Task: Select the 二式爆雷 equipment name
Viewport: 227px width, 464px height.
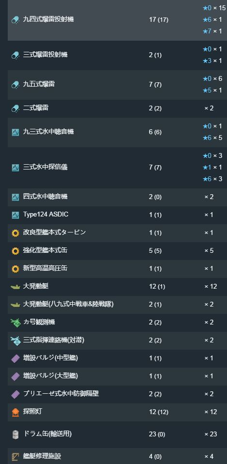Action: pos(36,108)
